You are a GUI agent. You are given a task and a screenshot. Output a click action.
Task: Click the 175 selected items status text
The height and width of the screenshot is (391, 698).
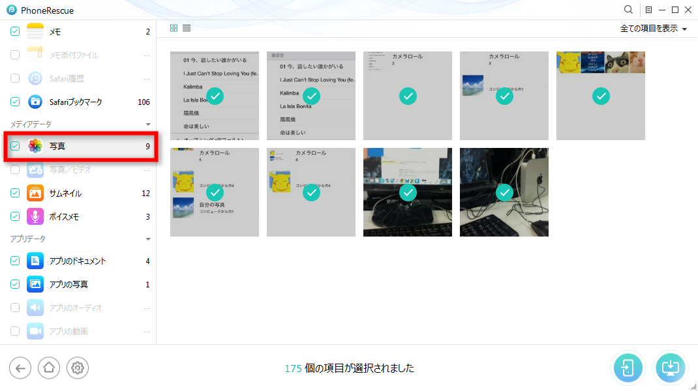click(x=350, y=368)
